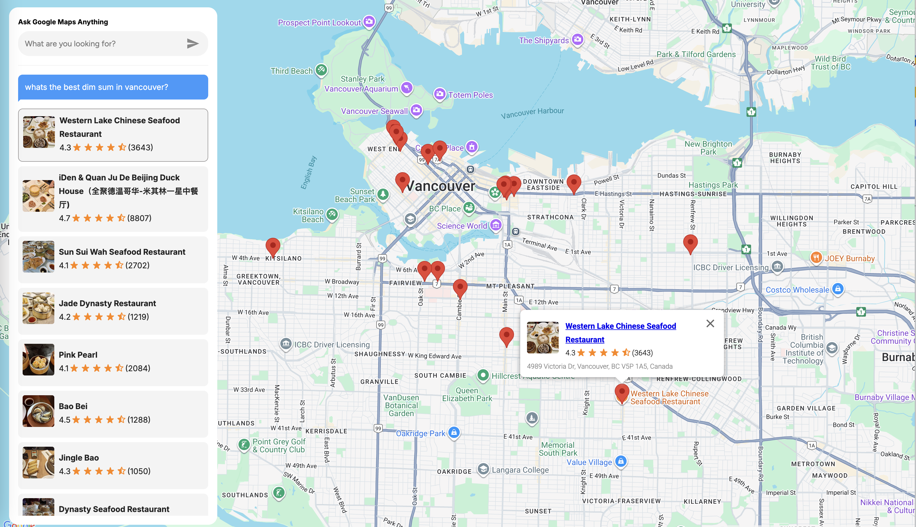Click the Science World museum icon
This screenshot has width=916, height=527.
(496, 225)
